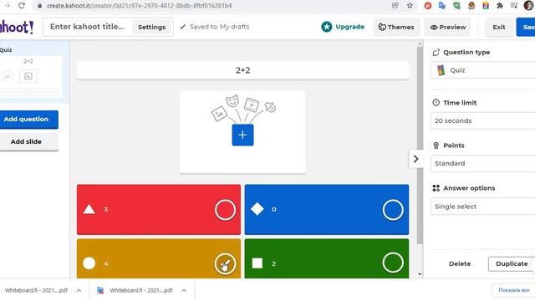
Task: Expand options for second Whiteboard.fi download
Action: pos(184,290)
